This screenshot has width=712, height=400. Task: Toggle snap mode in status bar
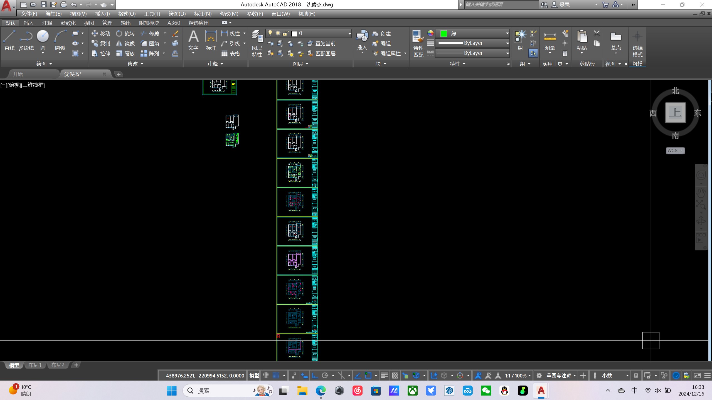[x=276, y=376]
